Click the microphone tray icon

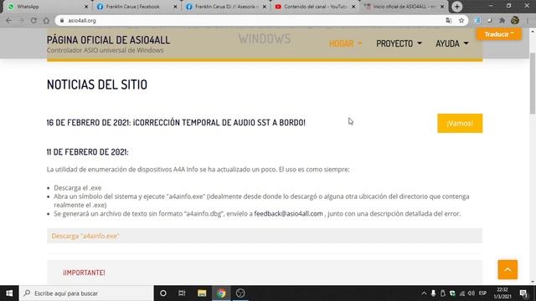click(x=433, y=293)
